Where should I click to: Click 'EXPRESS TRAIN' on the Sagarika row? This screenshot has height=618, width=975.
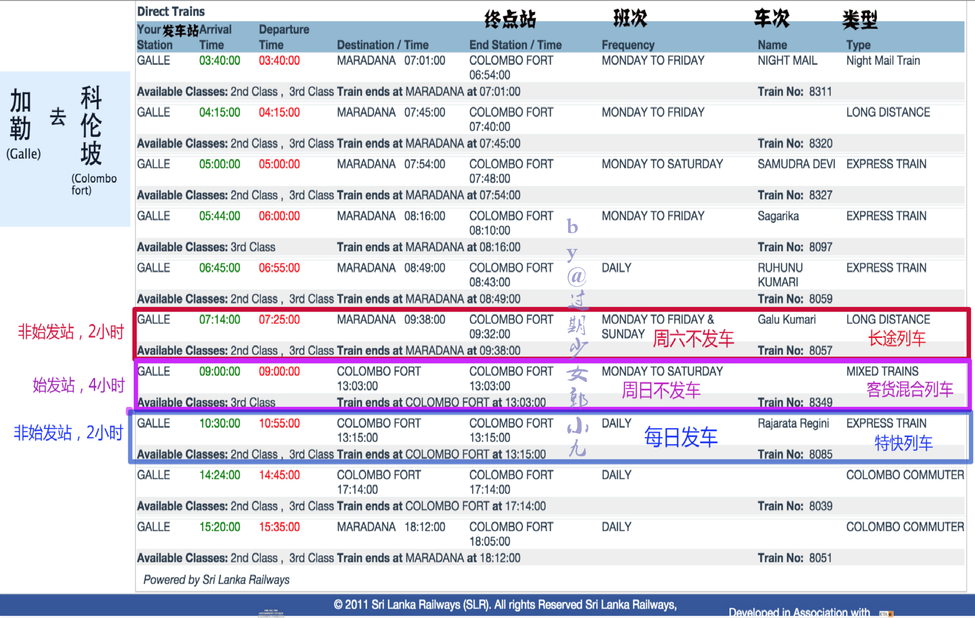886,216
